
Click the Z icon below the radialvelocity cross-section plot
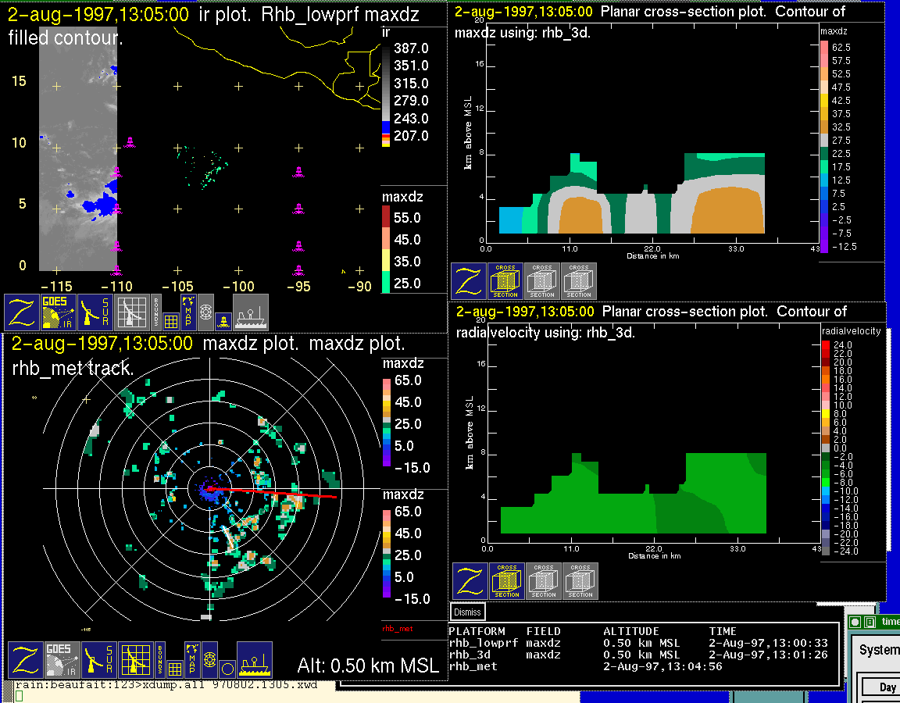pyautogui.click(x=470, y=581)
